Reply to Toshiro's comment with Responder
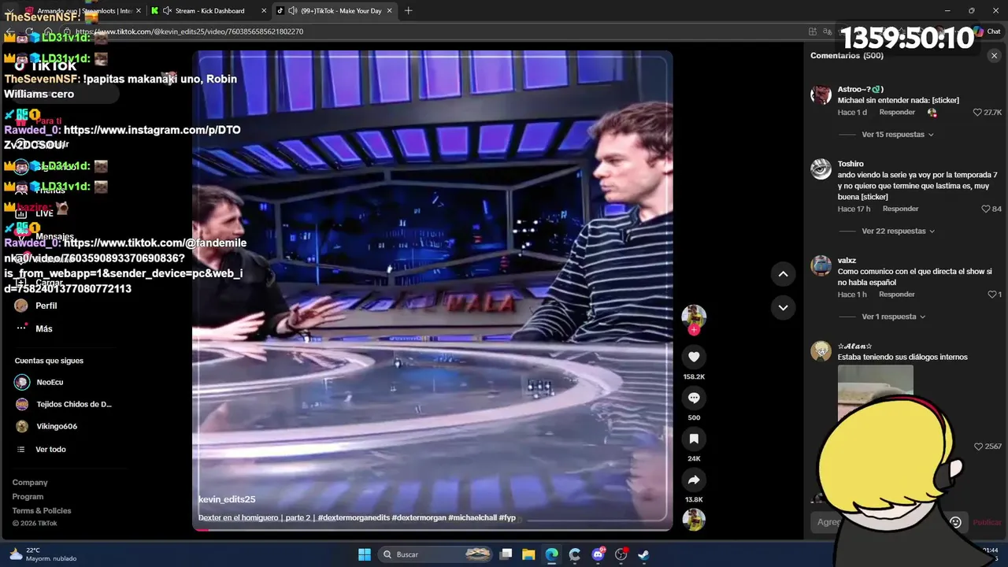The width and height of the screenshot is (1008, 567). click(900, 209)
